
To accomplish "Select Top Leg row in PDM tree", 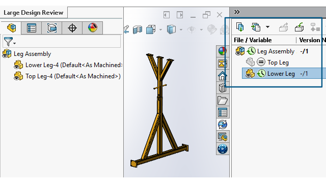I will [279, 63].
